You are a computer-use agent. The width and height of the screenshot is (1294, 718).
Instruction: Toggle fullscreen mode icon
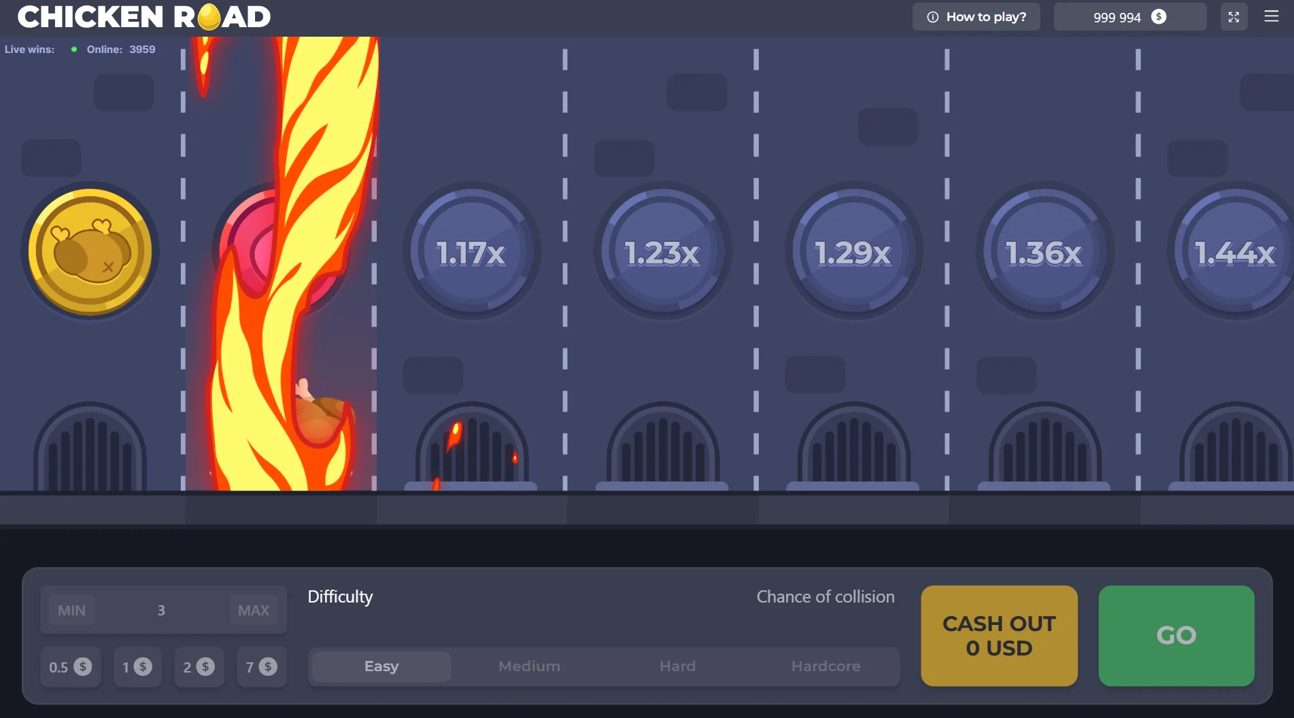(x=1233, y=17)
